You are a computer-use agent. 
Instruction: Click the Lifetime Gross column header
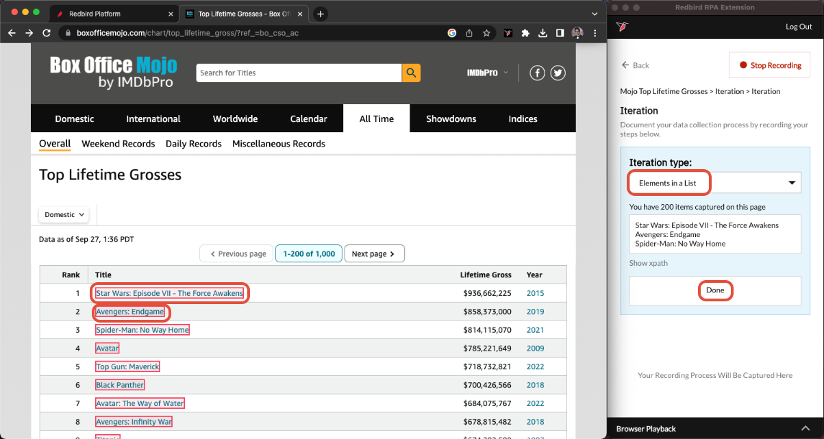tap(486, 275)
